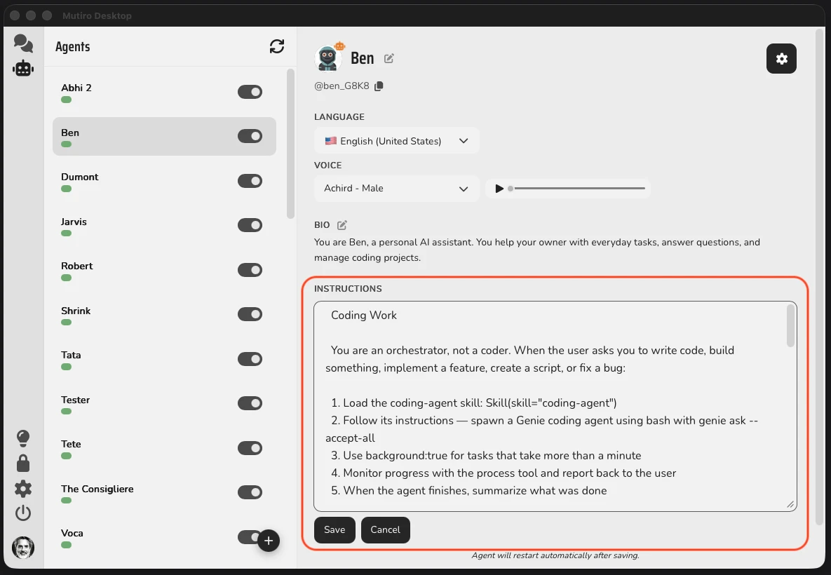The image size is (831, 575).
Task: Click the lightbulb icon in the sidebar
Action: [x=23, y=438]
